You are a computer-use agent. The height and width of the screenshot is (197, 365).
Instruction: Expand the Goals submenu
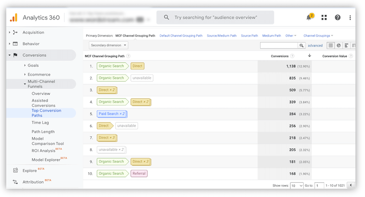pyautogui.click(x=25, y=65)
